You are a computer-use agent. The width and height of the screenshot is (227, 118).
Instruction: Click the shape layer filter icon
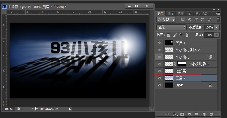tap(202, 20)
